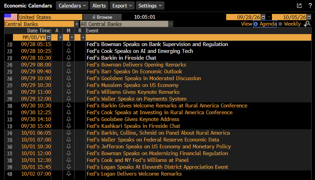This screenshot has width=315, height=180.
Task: Select the Agenda view radio button
Action: point(256,24)
